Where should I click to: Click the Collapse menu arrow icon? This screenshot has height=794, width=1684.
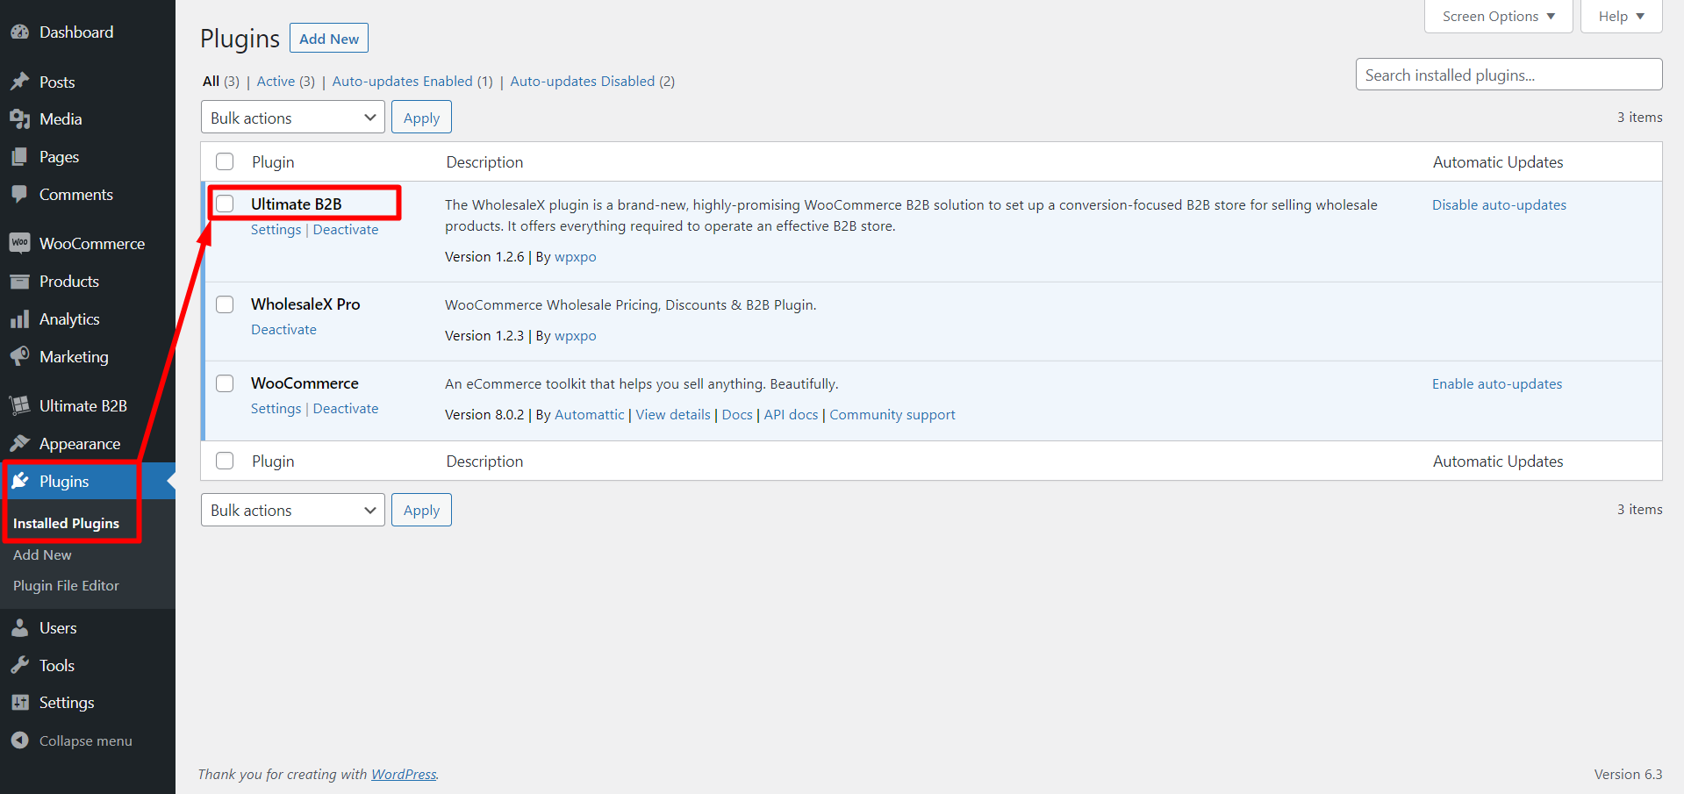pos(19,740)
